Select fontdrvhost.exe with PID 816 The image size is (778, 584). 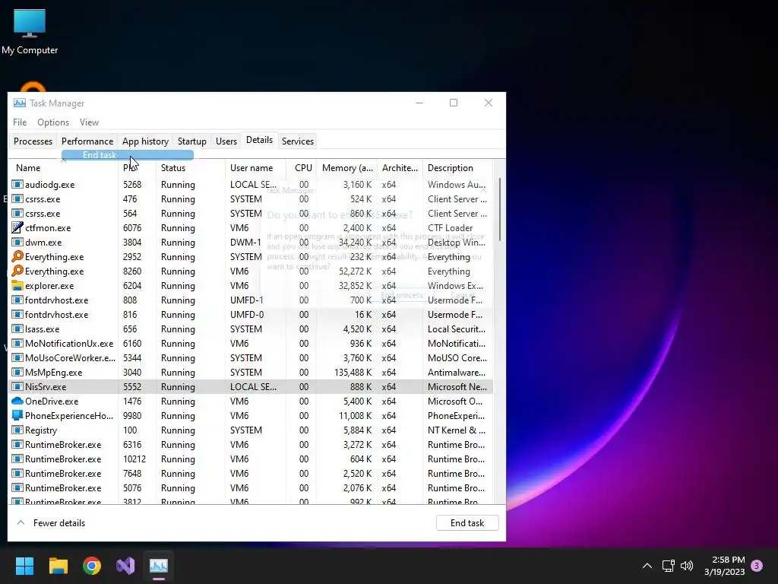click(251, 315)
